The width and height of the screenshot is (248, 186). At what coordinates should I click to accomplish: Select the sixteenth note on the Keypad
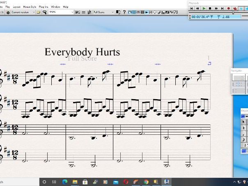[243, 139]
